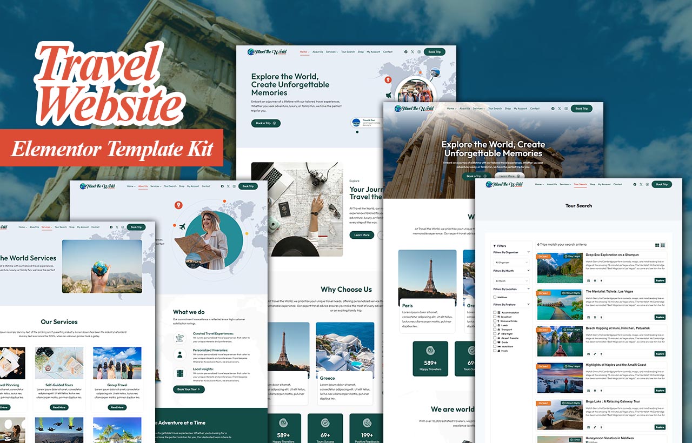Click the Local Insights film icon
The width and height of the screenshot is (692, 443).
(x=180, y=373)
